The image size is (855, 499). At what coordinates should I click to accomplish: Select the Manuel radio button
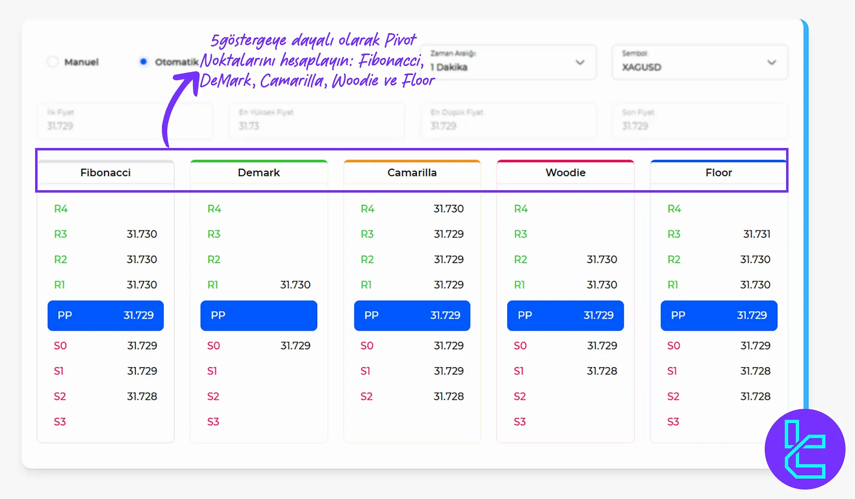point(53,62)
